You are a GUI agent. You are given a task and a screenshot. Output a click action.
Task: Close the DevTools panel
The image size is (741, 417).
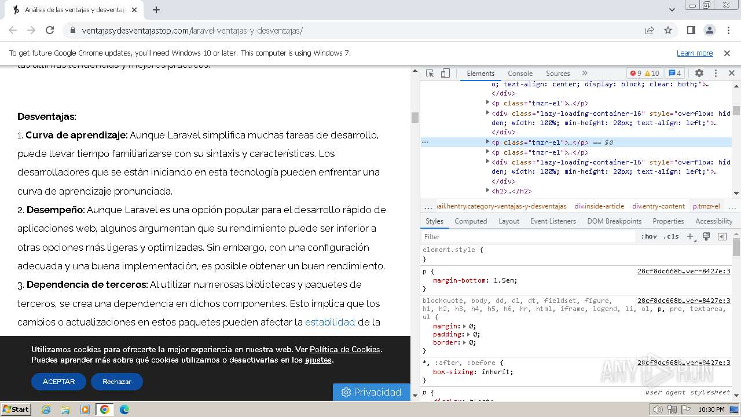pyautogui.click(x=731, y=74)
